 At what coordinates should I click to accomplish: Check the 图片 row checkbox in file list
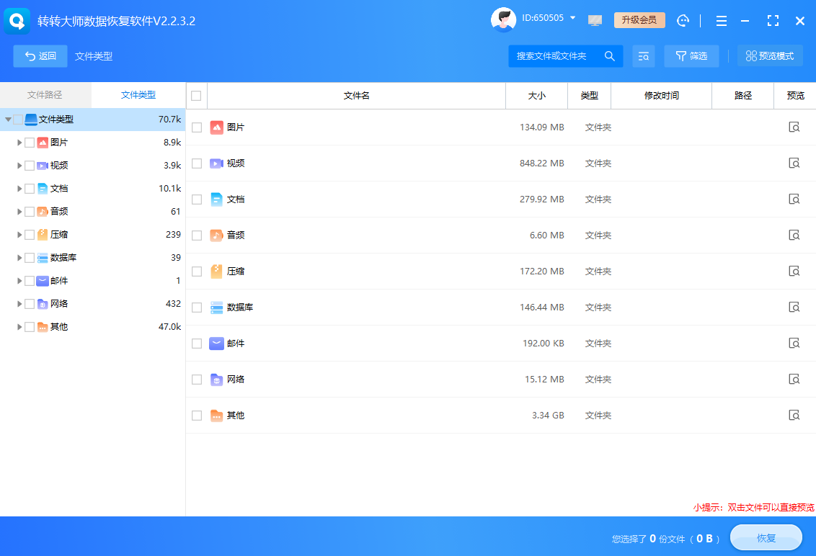pyautogui.click(x=197, y=127)
